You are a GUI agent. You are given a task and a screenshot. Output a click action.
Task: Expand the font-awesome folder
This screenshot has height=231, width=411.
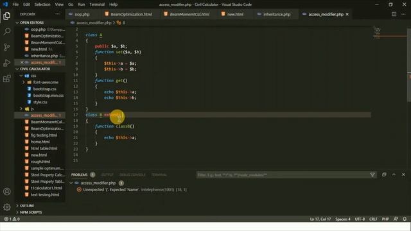[23, 82]
